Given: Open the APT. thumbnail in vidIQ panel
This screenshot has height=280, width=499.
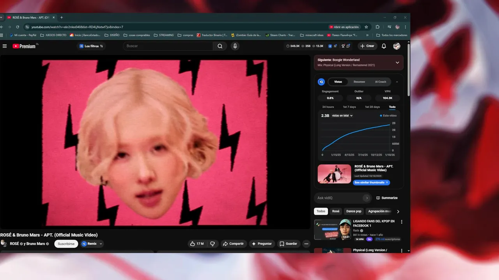Looking at the screenshot, I should (334, 174).
